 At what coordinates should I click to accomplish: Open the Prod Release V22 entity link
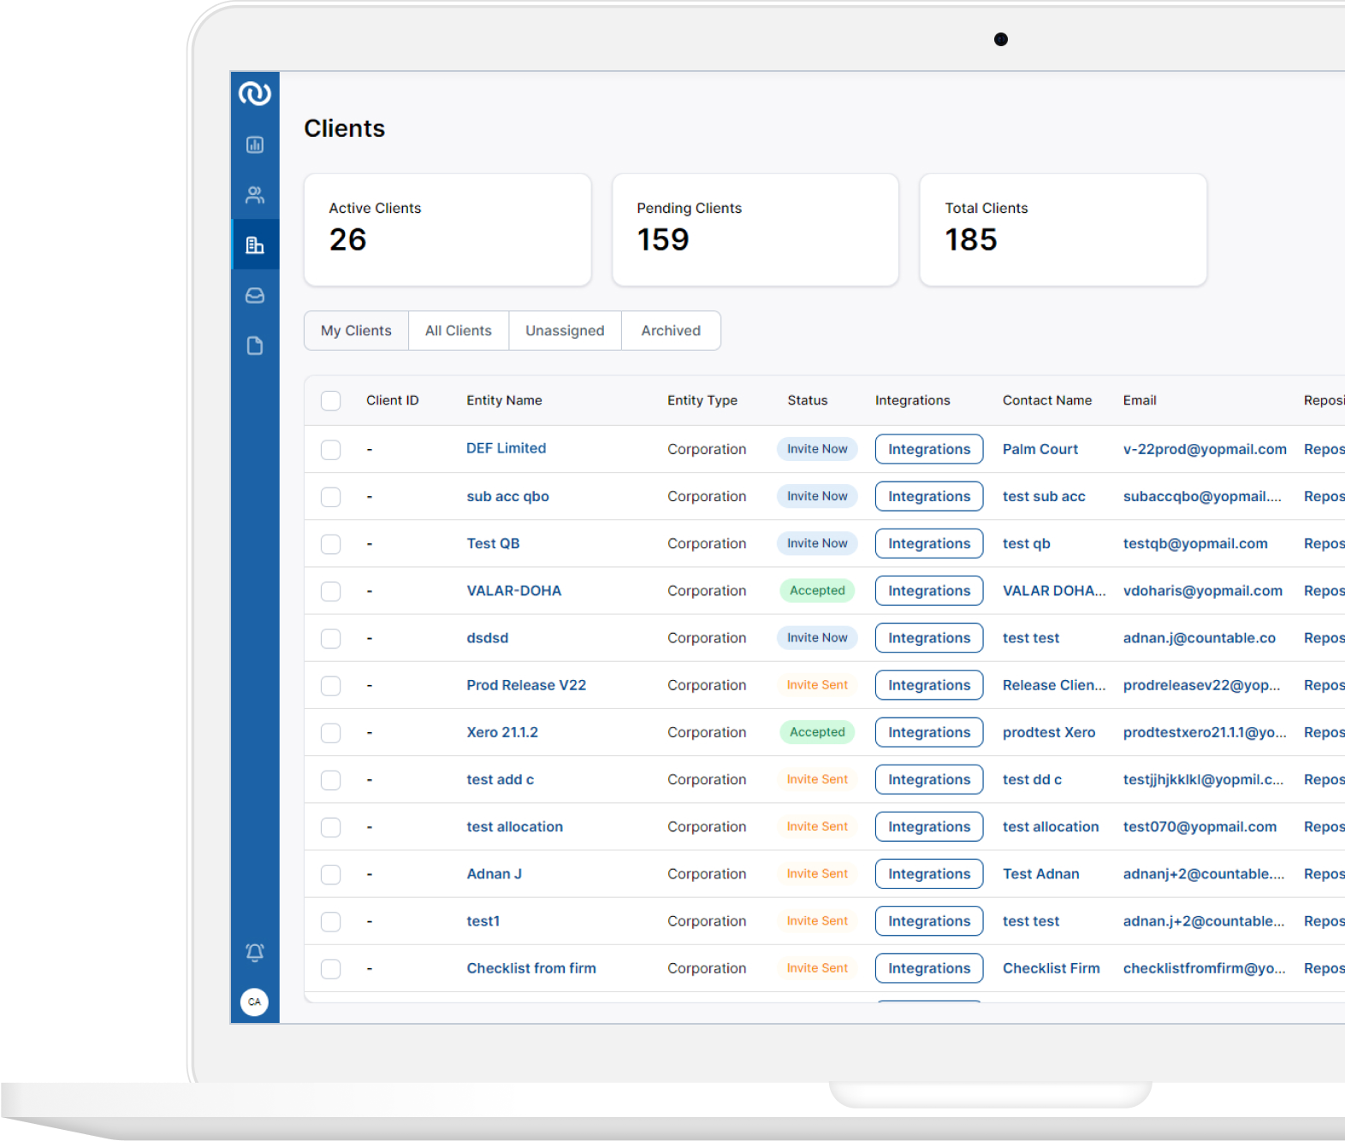point(526,685)
